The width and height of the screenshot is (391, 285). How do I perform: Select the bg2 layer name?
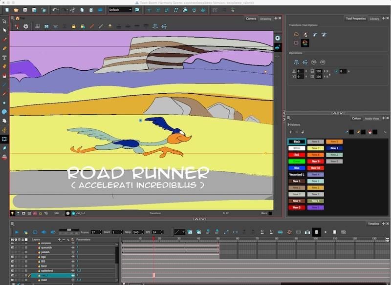(43, 257)
